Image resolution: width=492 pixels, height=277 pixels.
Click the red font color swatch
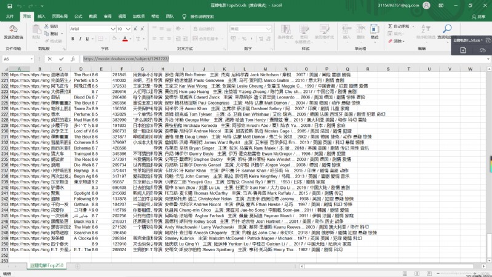coord(125,39)
